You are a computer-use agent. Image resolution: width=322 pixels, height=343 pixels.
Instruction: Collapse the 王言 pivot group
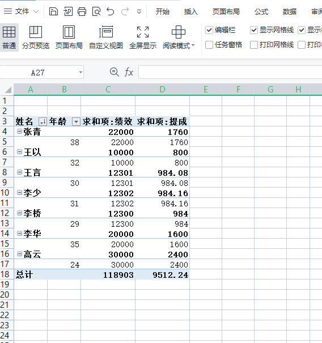tap(19, 172)
